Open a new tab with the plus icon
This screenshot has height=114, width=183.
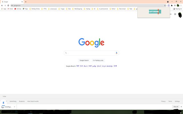(x=26, y=2)
